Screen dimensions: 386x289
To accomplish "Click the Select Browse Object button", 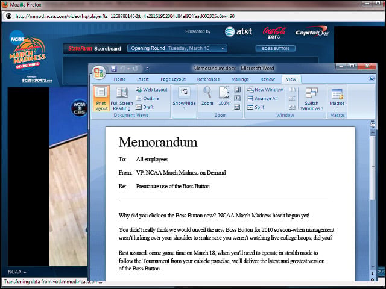I will point(373,279).
